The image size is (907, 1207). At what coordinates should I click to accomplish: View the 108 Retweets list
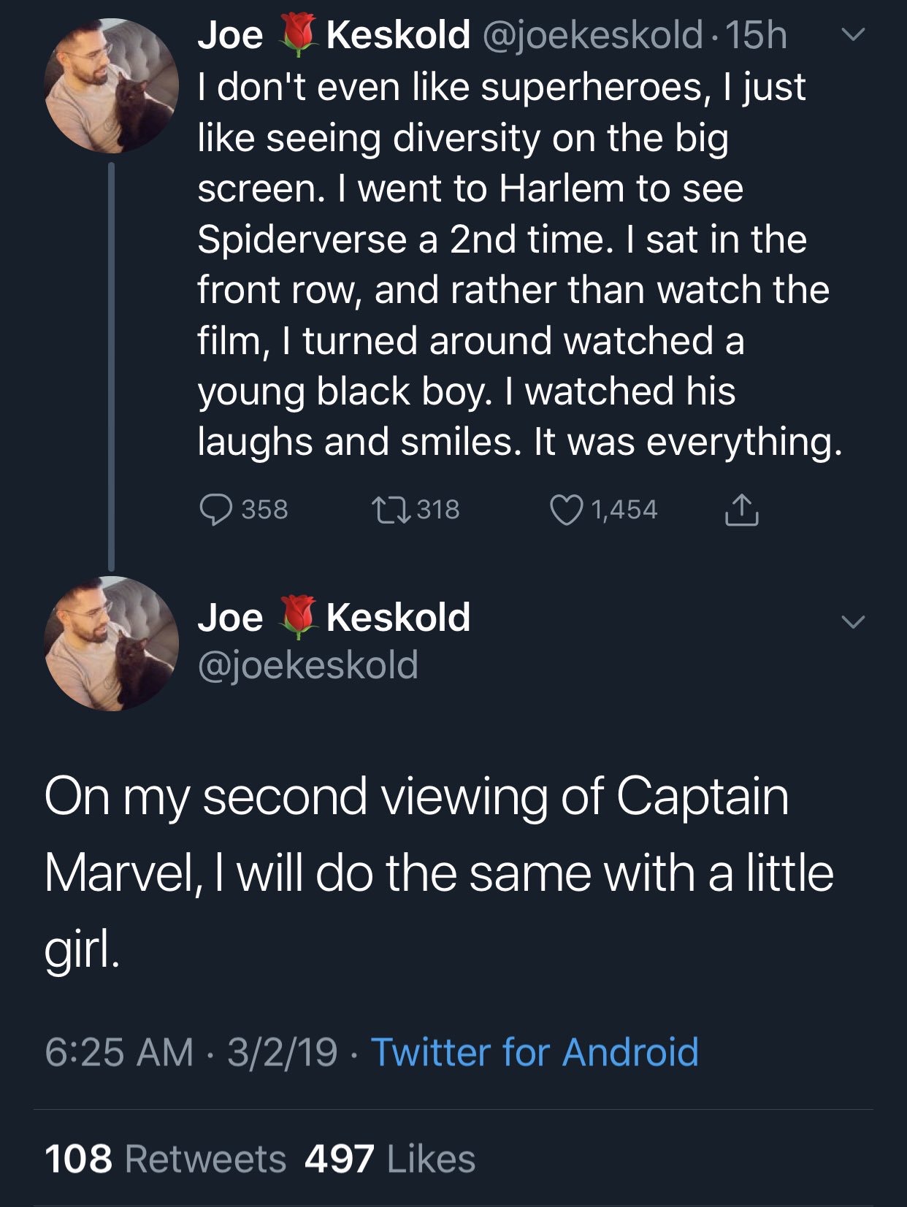[x=165, y=1159]
